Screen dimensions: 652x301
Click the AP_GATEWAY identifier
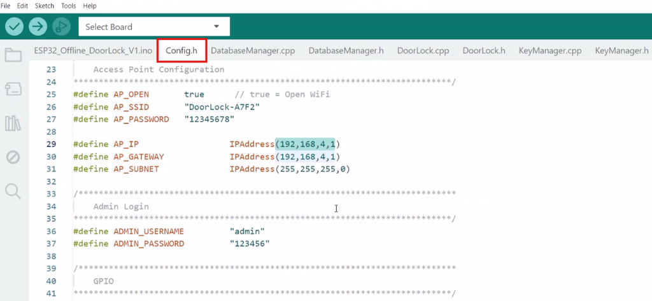coord(138,157)
